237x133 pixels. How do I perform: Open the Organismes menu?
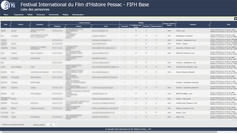(19, 14)
